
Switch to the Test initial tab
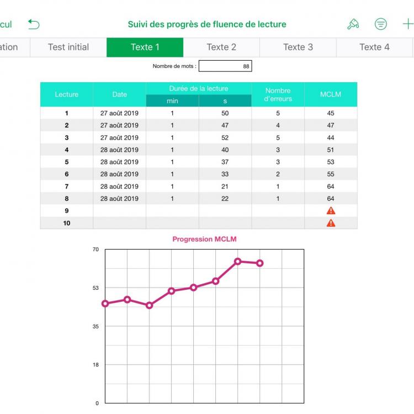point(68,47)
